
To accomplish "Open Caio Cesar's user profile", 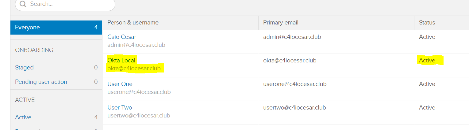I will (121, 37).
